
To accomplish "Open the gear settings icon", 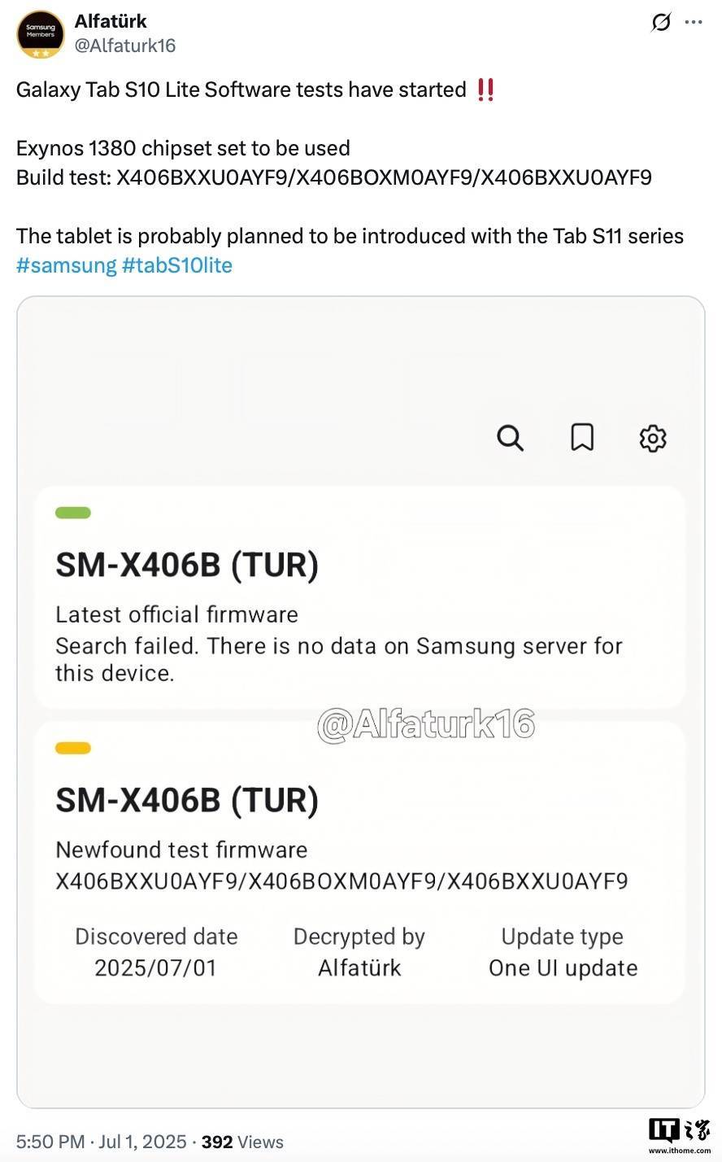I will click(x=653, y=438).
